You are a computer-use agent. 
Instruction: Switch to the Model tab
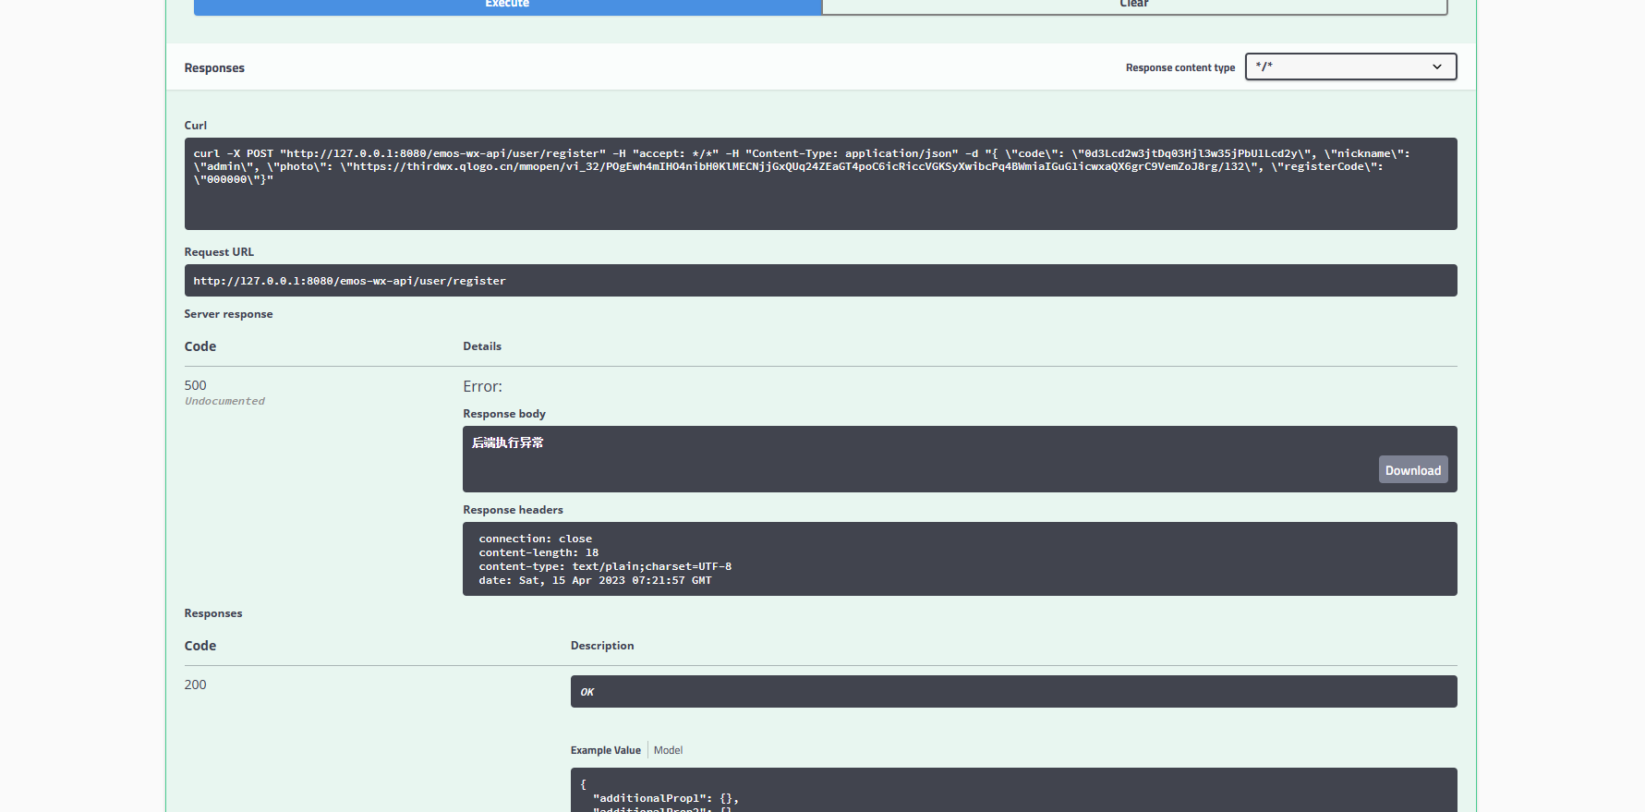coord(668,750)
